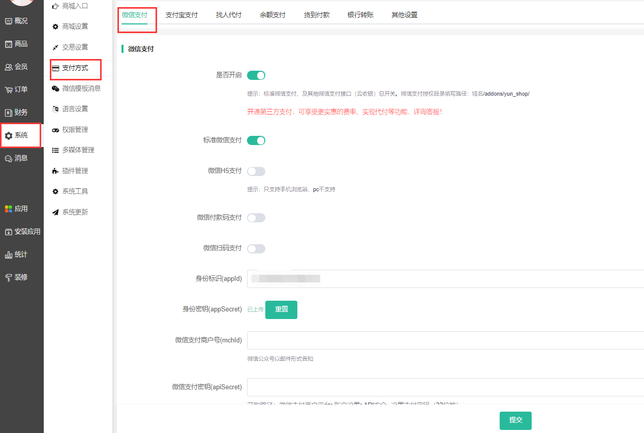Open 微信模板消息 menu entry
This screenshot has height=433, width=644.
pyautogui.click(x=81, y=89)
